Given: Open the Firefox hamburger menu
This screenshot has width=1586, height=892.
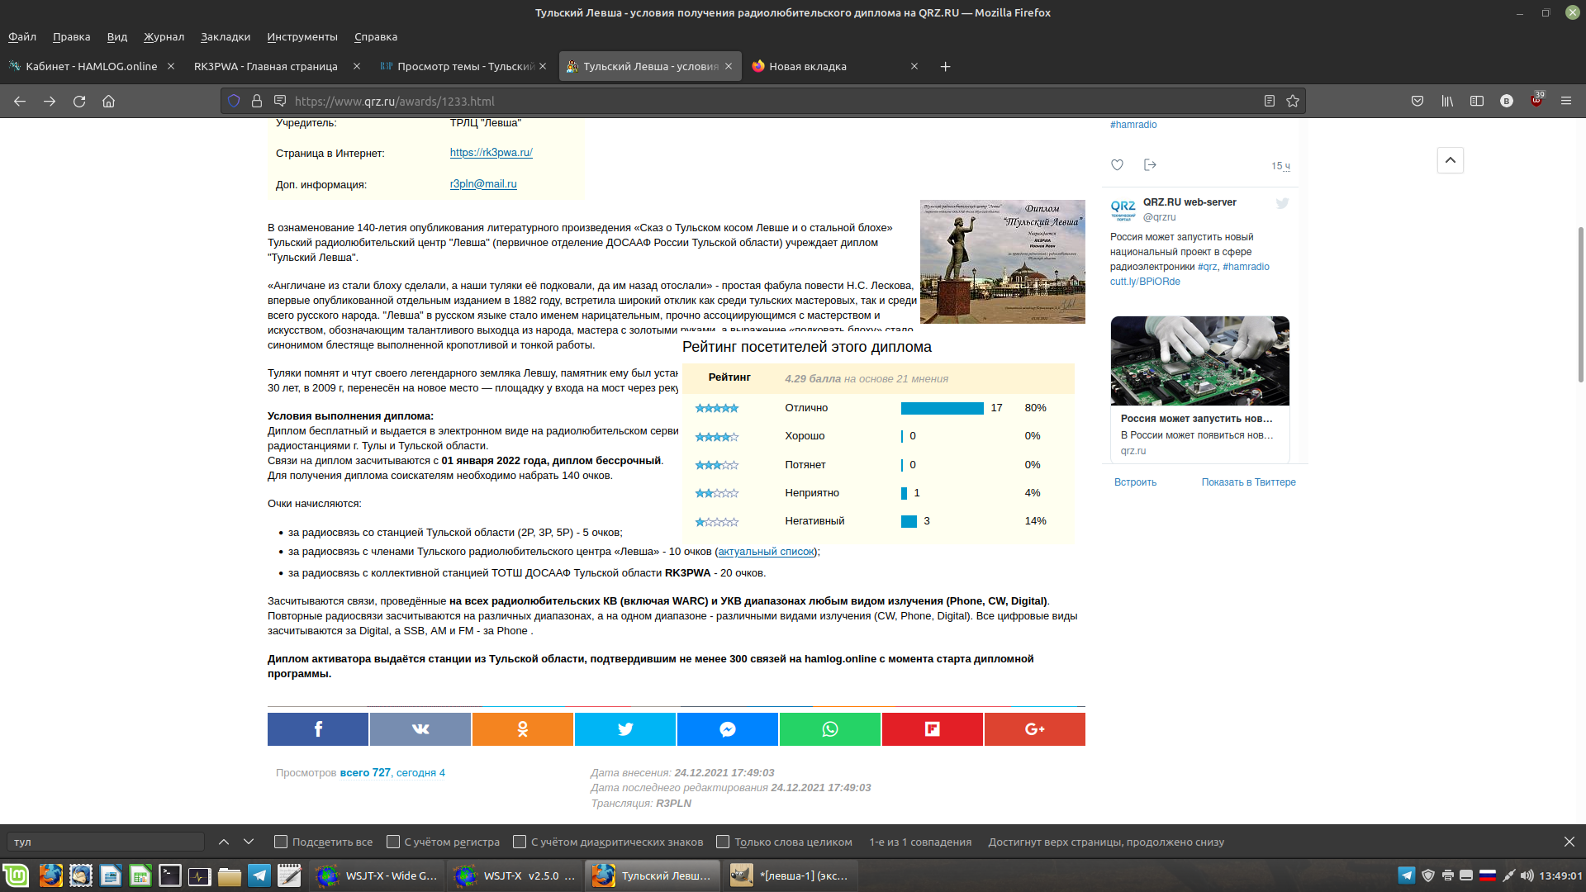Looking at the screenshot, I should point(1566,101).
